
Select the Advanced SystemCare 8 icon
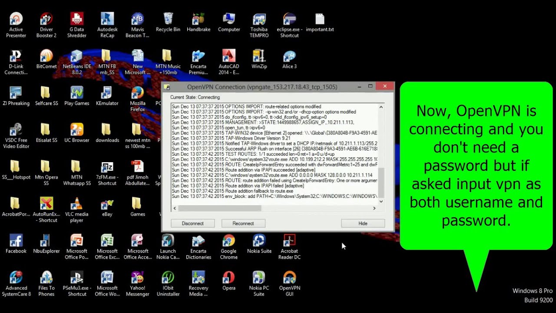click(16, 284)
